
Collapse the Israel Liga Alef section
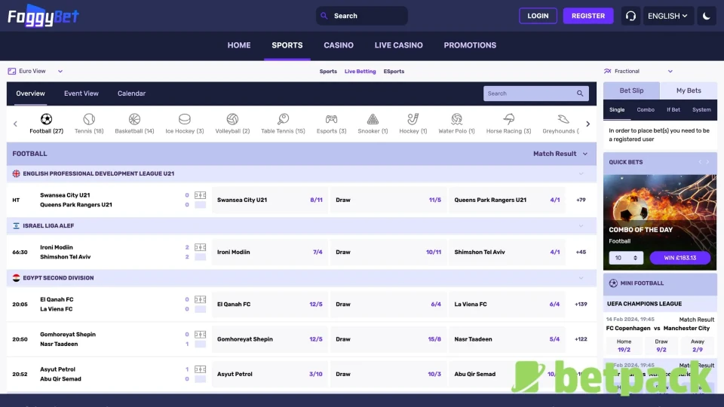581,225
